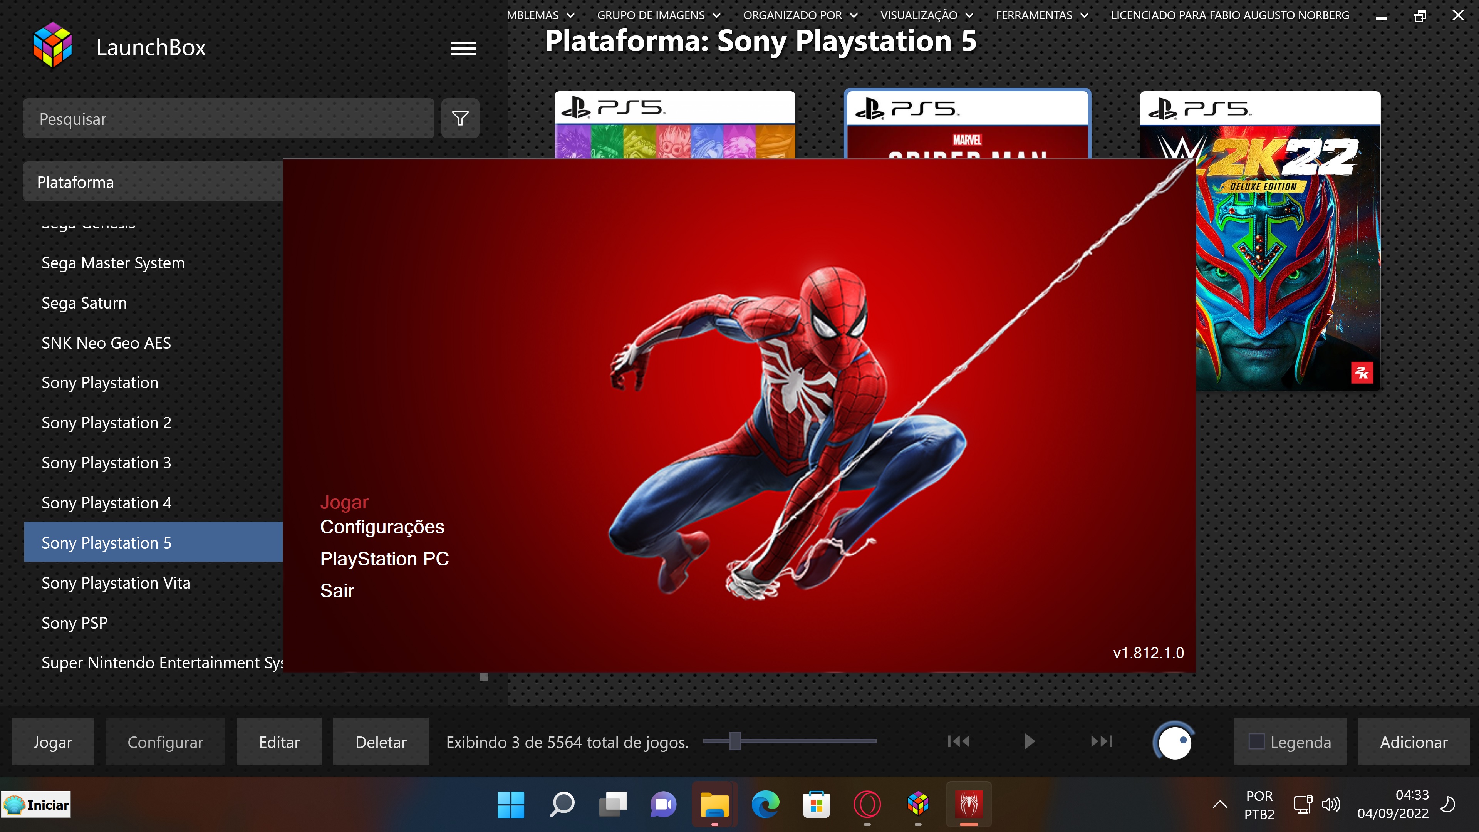Click PlayStation PC in launcher

384,559
